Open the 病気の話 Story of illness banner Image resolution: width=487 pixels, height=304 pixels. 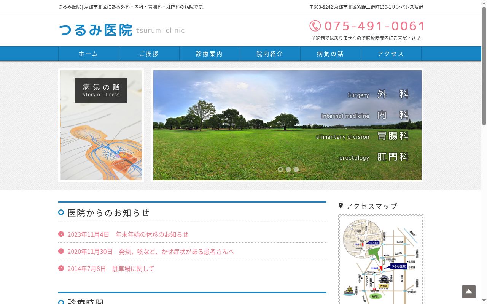point(101,125)
